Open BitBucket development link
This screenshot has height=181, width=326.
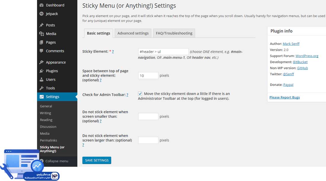[x=300, y=62]
